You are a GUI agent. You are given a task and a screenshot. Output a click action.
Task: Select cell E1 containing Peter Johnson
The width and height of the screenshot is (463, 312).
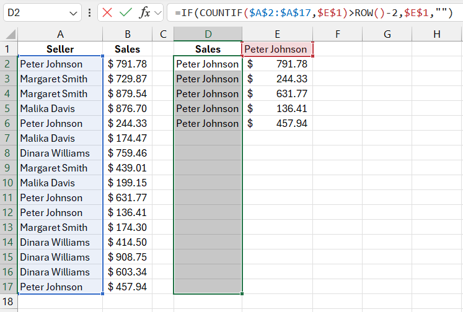[x=277, y=49]
